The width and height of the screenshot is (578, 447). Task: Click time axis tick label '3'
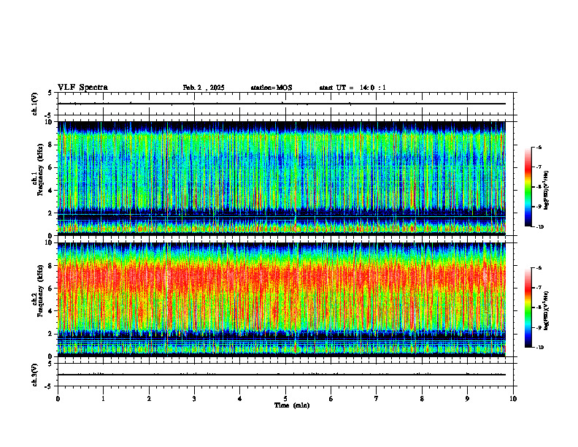click(194, 399)
